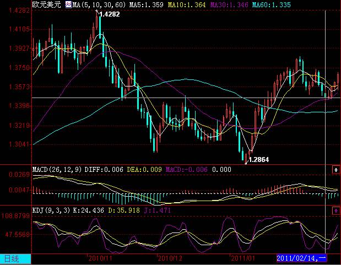Click the 1.3396 price axis label
The image size is (341, 265).
(x=19, y=106)
